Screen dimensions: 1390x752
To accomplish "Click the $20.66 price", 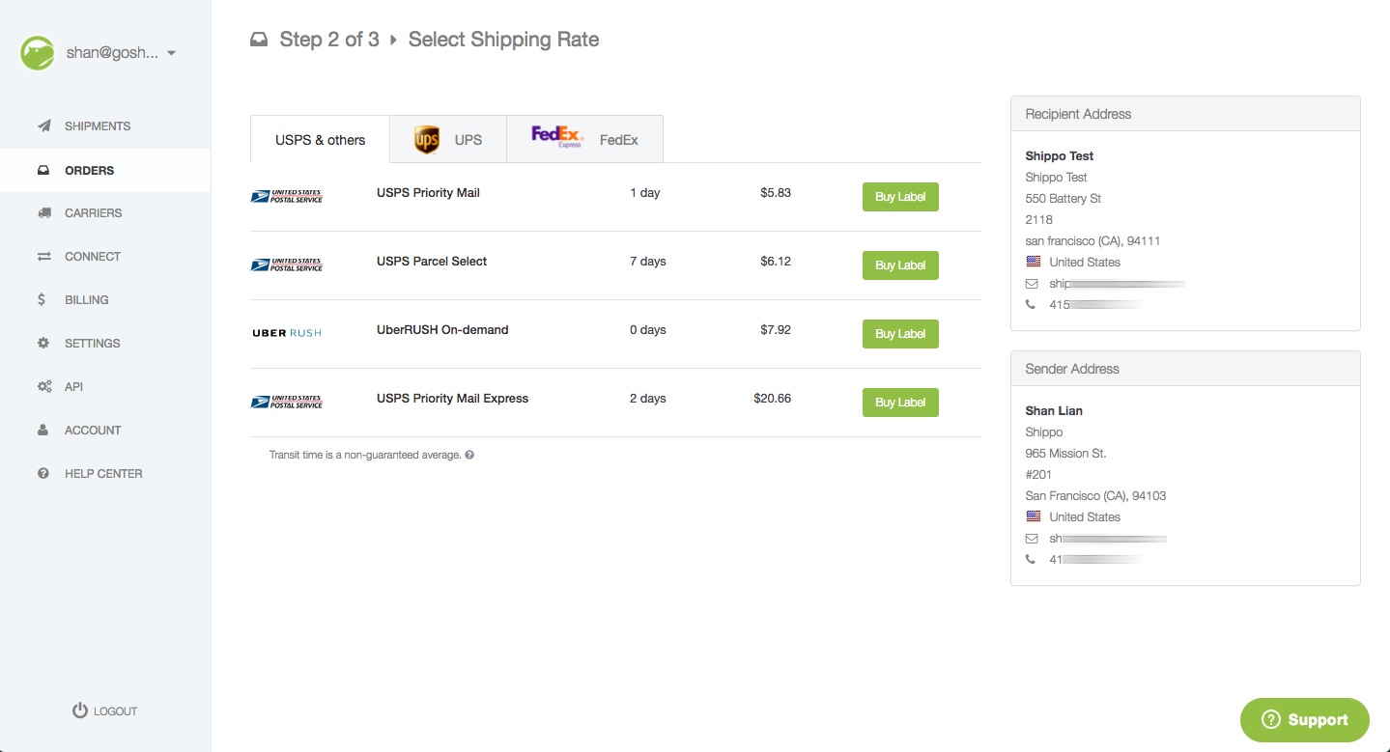I will 773,399.
